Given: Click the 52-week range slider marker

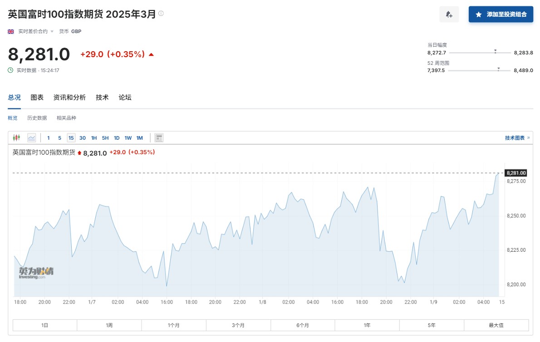Looking at the screenshot, I should coord(498,69).
